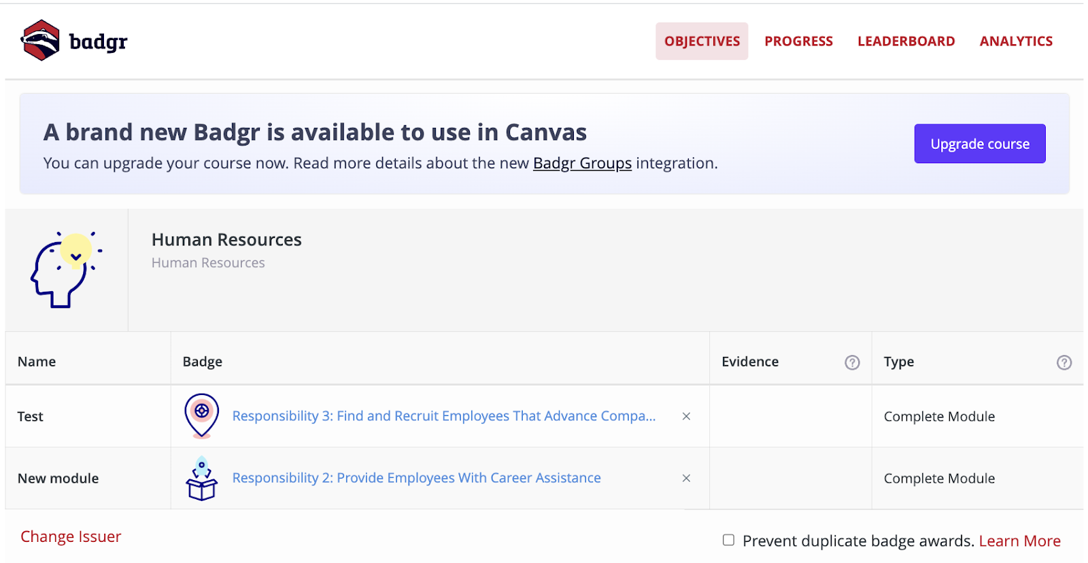Enable Prevent duplicate badge awards checkbox
The height and width of the screenshot is (563, 1088).
(728, 540)
